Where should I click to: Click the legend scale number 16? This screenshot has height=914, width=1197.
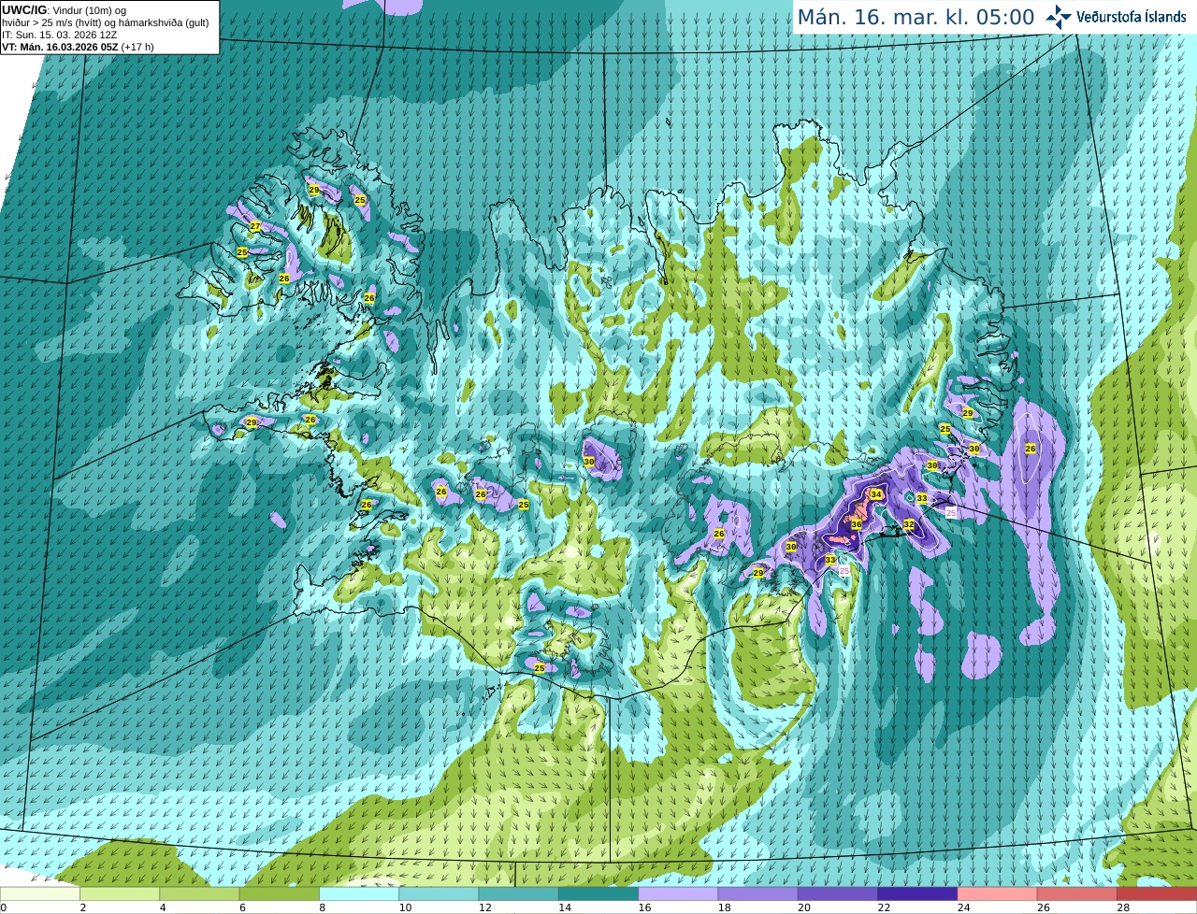tap(644, 907)
